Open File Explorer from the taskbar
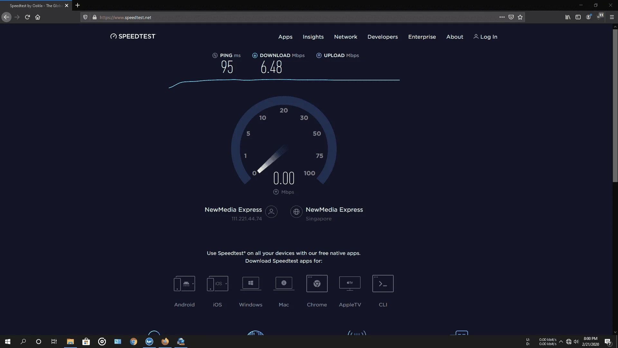This screenshot has width=618, height=348. (x=70, y=342)
